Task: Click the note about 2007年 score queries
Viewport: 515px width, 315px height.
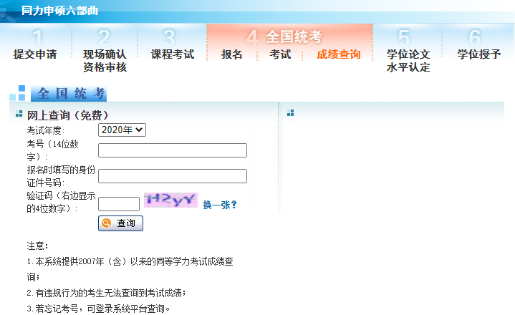Action: (x=130, y=269)
